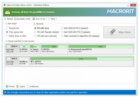Select Peter Gutmann's Algorithm (35 passes)

(x=80, y=36)
